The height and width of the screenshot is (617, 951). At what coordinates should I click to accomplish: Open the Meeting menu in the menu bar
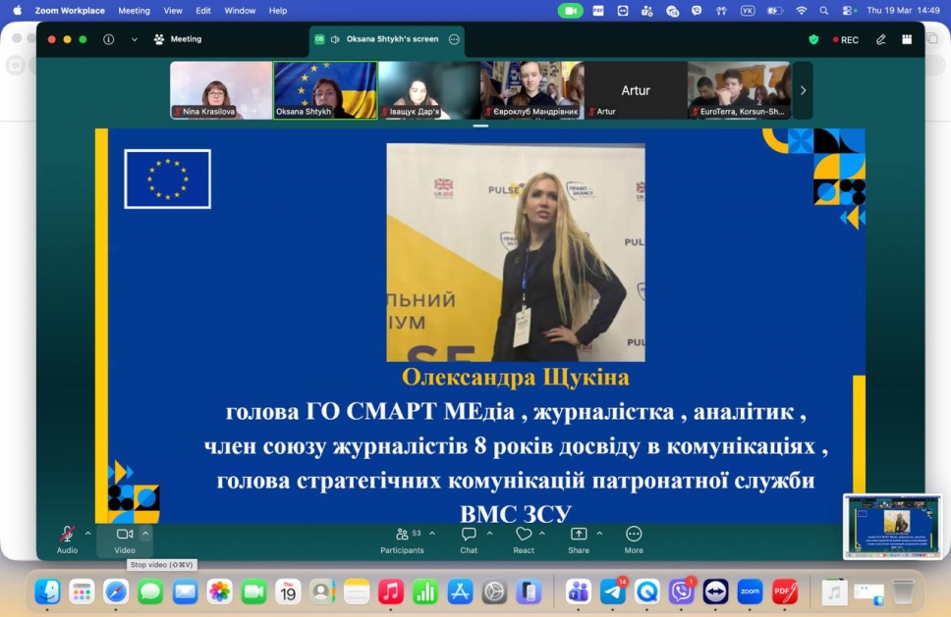click(134, 11)
